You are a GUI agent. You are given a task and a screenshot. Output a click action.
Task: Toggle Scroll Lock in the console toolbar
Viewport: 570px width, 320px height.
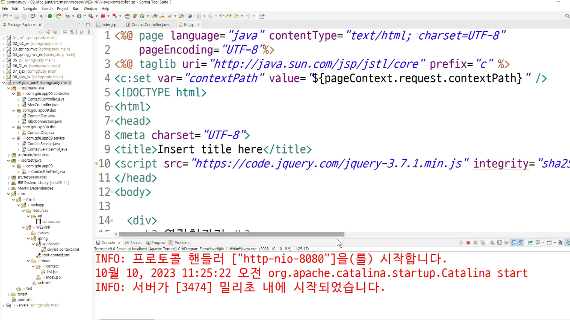coord(499,243)
